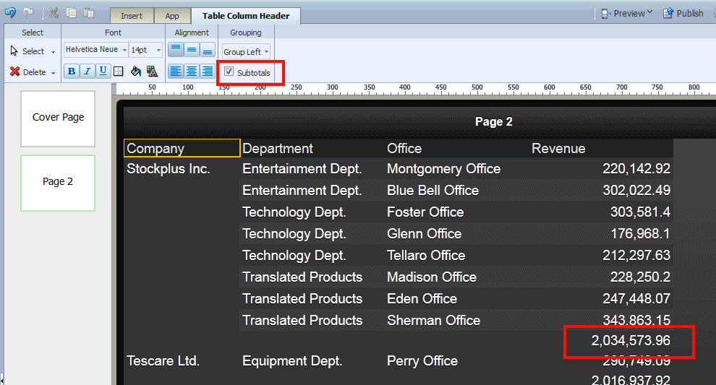Click the Undo arrow icon
This screenshot has height=385, width=716.
[x=10, y=13]
